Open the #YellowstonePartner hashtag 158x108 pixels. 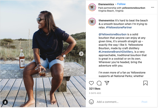(x=119, y=27)
